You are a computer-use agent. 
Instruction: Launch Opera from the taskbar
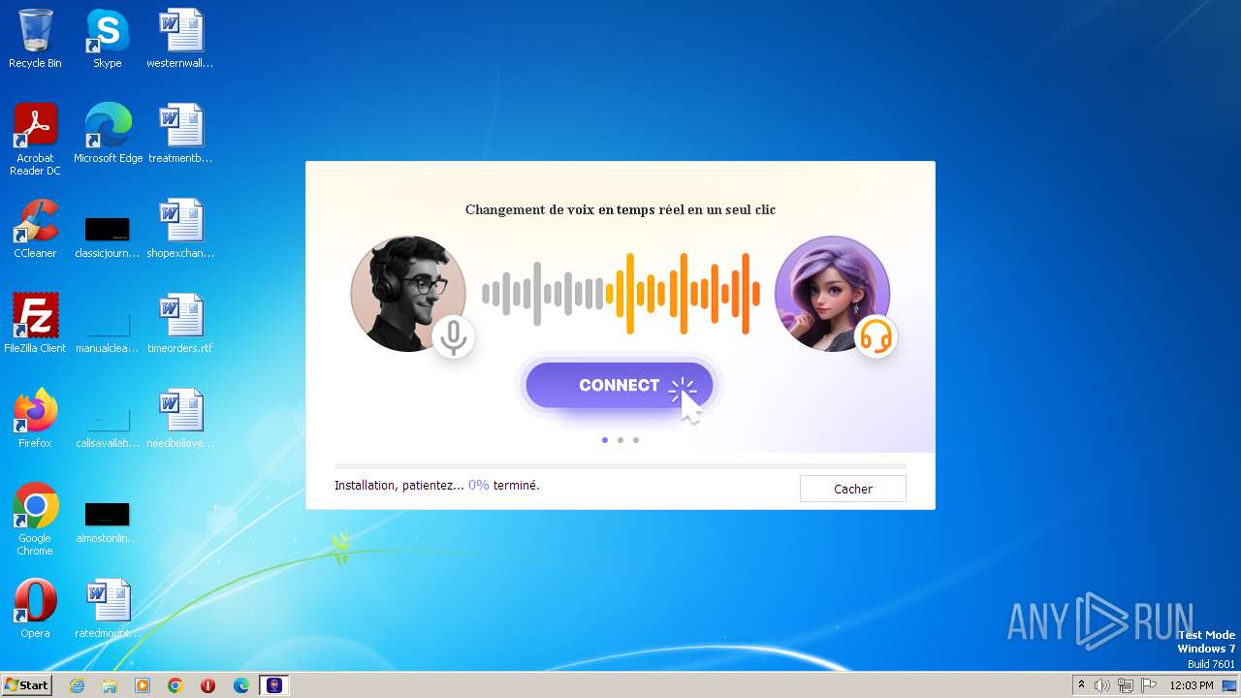click(208, 685)
